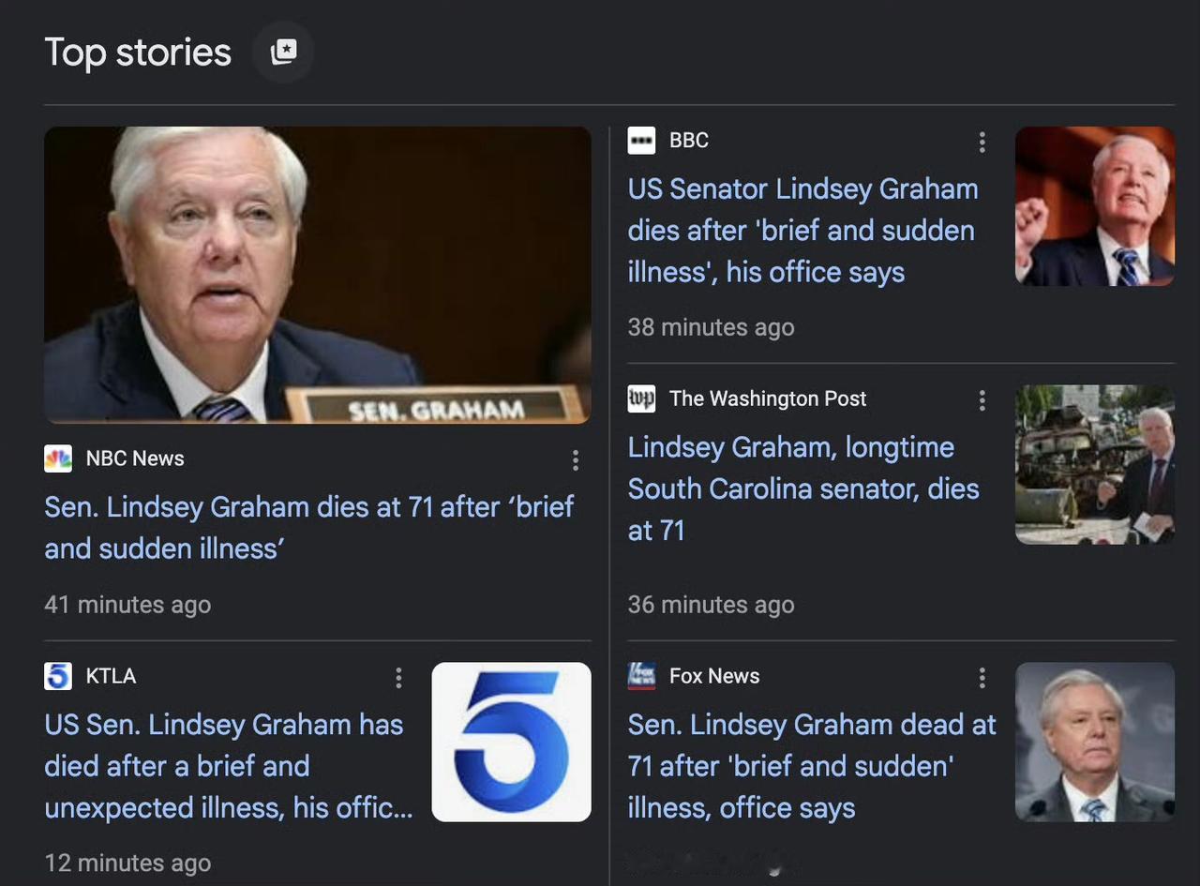This screenshot has width=1200, height=886.
Task: Click 'The Washington Post' source name
Action: pos(768,398)
